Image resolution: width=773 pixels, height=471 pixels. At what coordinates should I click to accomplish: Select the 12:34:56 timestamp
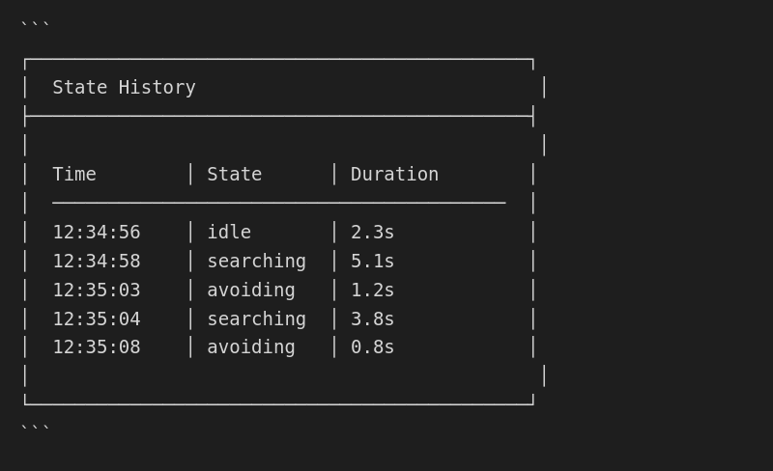pos(97,233)
